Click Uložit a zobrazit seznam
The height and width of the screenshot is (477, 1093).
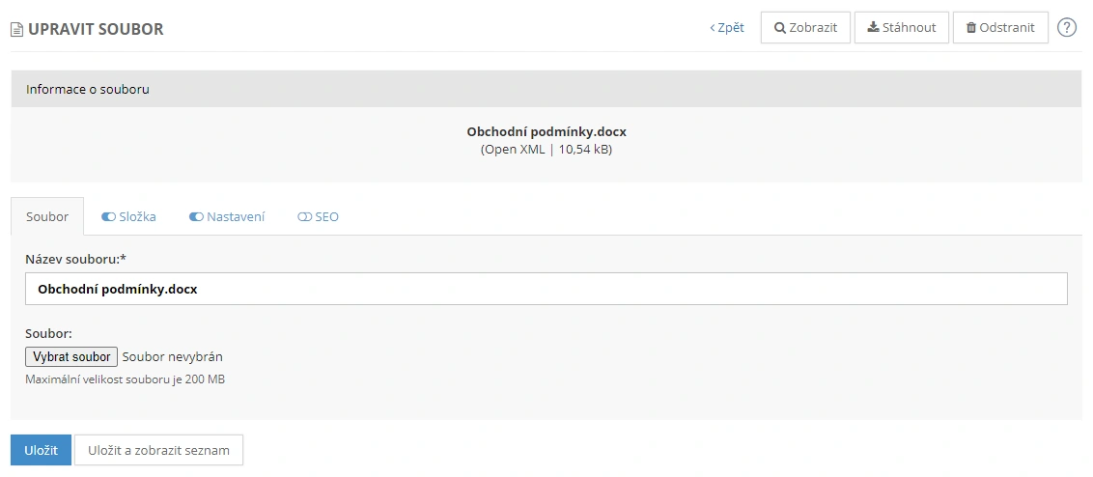(x=158, y=450)
